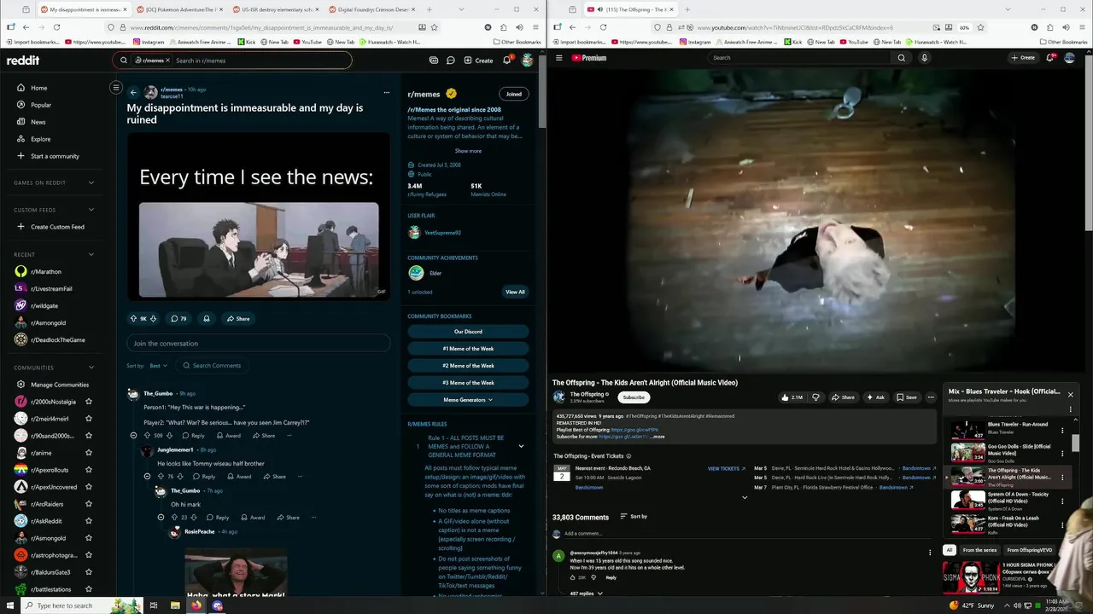Bookmark page star in Reddit browser
Image resolution: width=1093 pixels, height=614 pixels.
pyautogui.click(x=434, y=27)
